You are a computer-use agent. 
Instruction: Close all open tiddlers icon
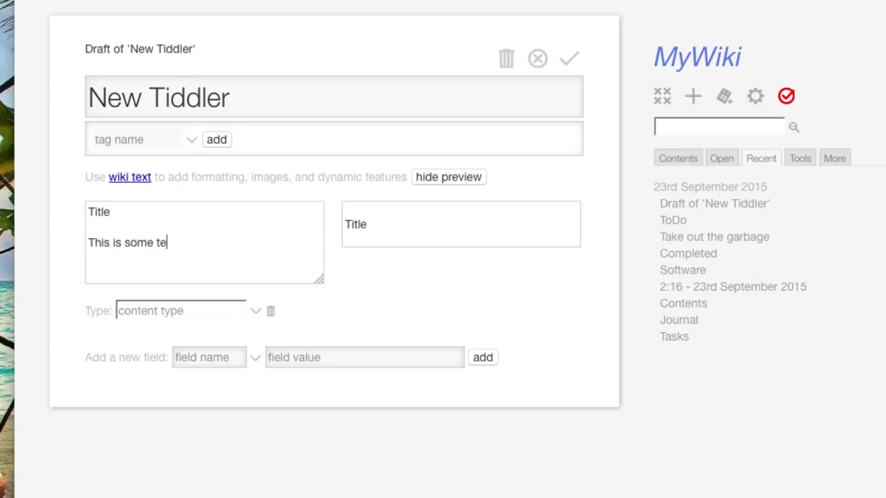662,96
